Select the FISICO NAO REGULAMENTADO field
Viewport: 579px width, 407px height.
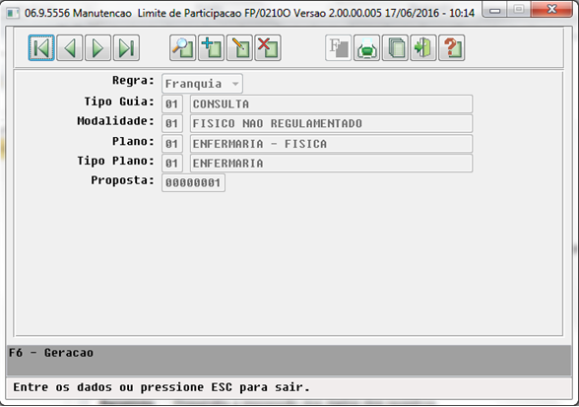[331, 123]
